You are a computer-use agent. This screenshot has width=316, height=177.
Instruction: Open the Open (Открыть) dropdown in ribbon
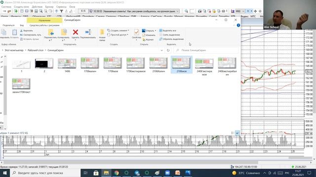(149, 30)
